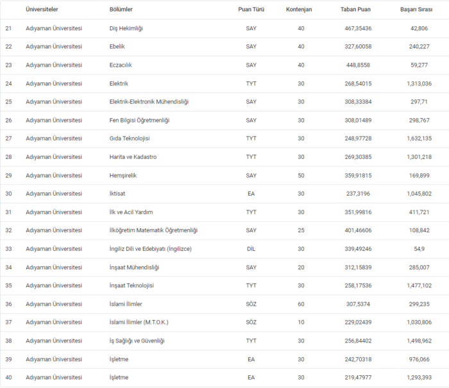Click base score 308,33384
Viewport: 449px width, 388px height.
[358, 102]
